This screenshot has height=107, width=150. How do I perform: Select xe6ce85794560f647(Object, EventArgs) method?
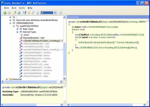(43, 50)
